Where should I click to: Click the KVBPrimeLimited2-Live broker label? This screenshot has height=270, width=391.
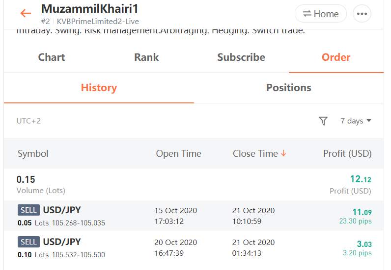pyautogui.click(x=98, y=22)
